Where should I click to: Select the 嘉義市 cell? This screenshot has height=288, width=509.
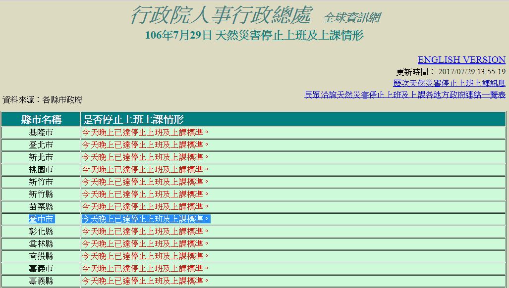coord(41,269)
